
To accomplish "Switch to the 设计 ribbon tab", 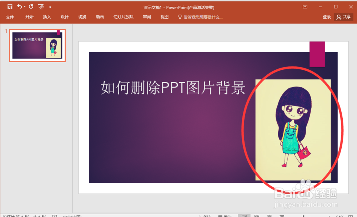I will coord(64,16).
